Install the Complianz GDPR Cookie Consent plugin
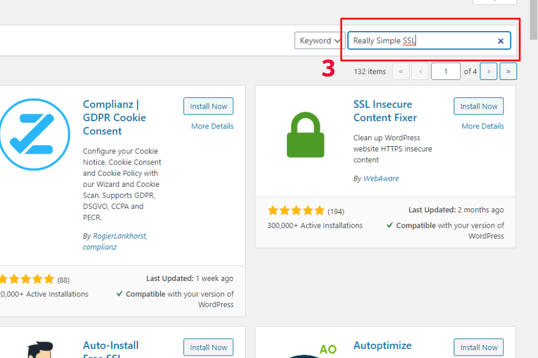The image size is (538, 358). point(208,106)
